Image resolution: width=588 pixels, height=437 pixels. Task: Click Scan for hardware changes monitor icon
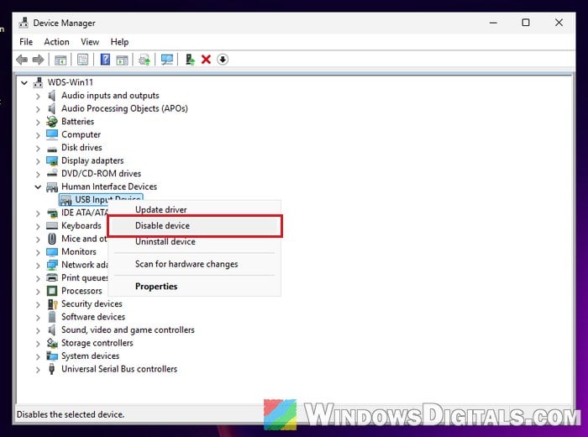point(167,60)
